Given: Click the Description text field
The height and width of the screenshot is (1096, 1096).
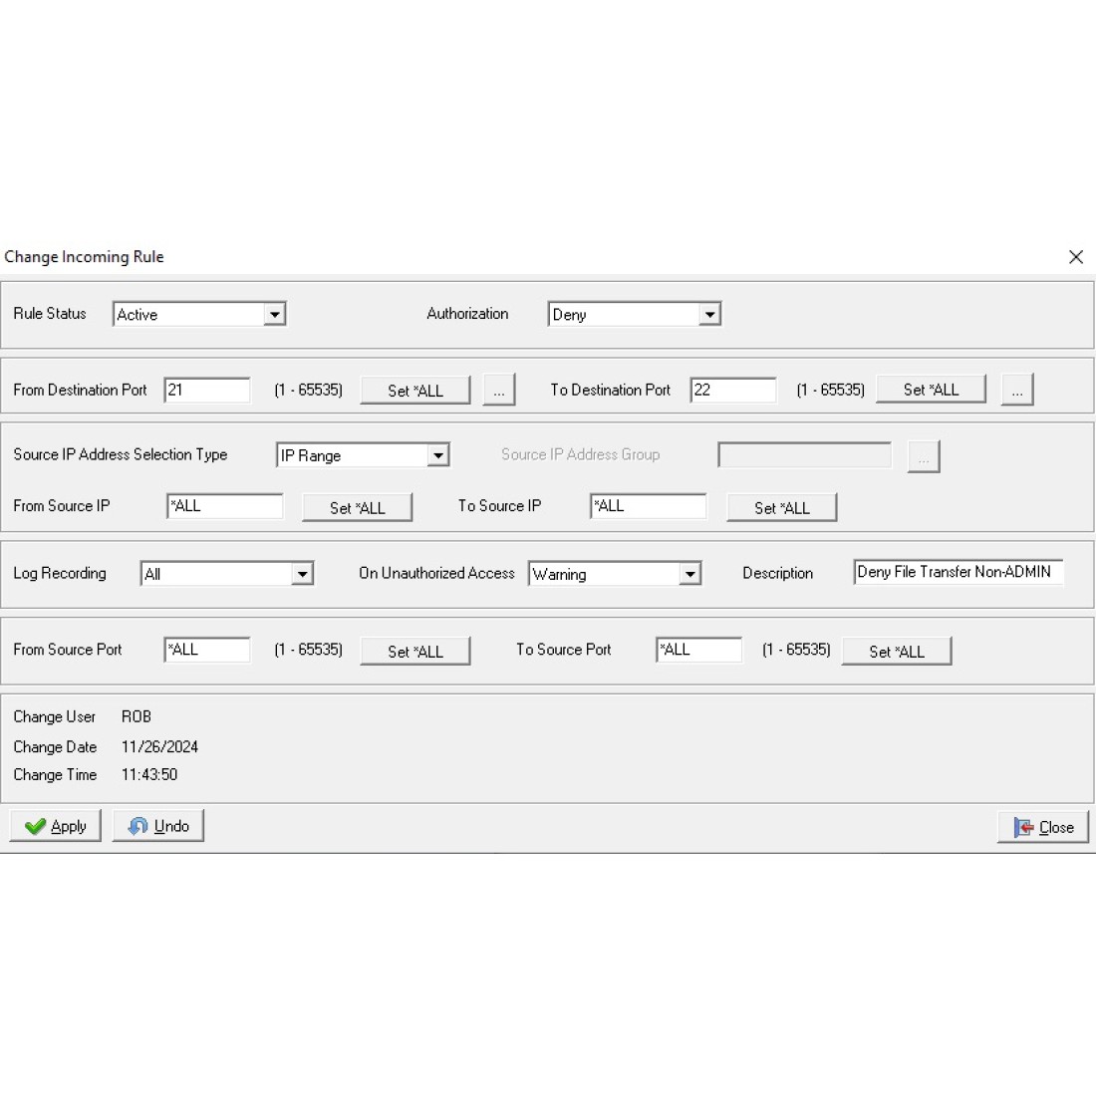Looking at the screenshot, I should [959, 572].
